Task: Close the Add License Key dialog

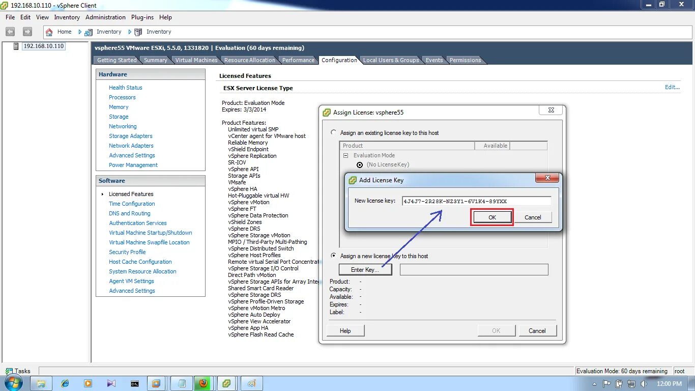Action: [547, 178]
